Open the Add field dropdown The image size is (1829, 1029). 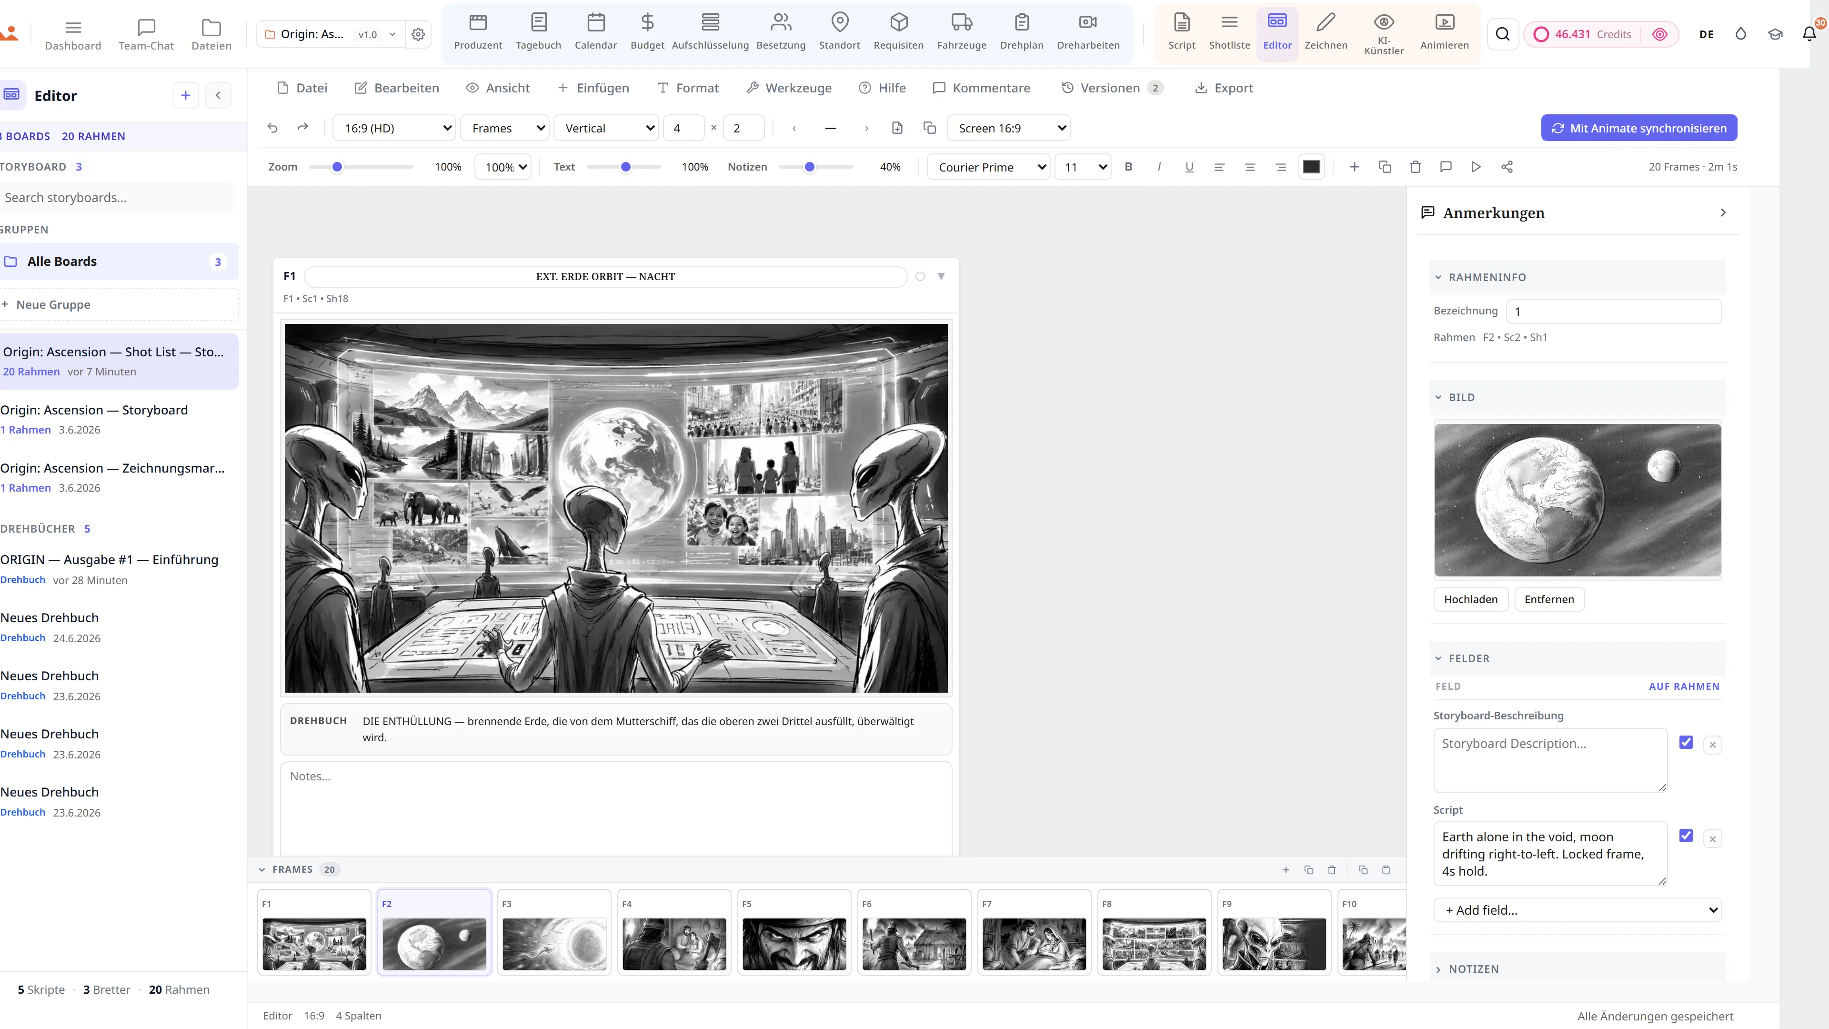[1578, 910]
